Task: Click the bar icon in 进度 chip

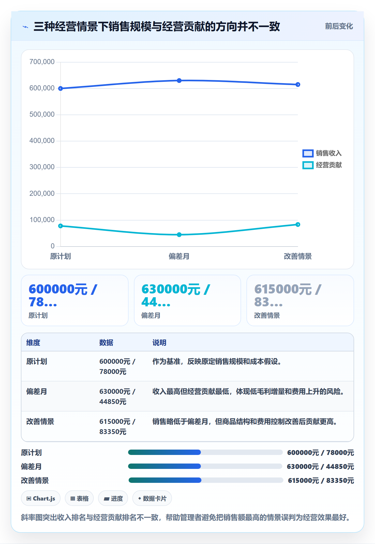Action: coord(107,499)
